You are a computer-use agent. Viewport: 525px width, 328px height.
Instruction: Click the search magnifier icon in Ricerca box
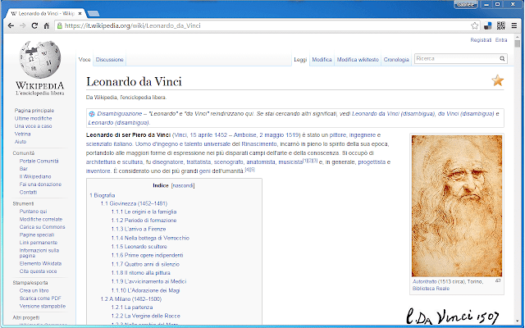(502, 58)
